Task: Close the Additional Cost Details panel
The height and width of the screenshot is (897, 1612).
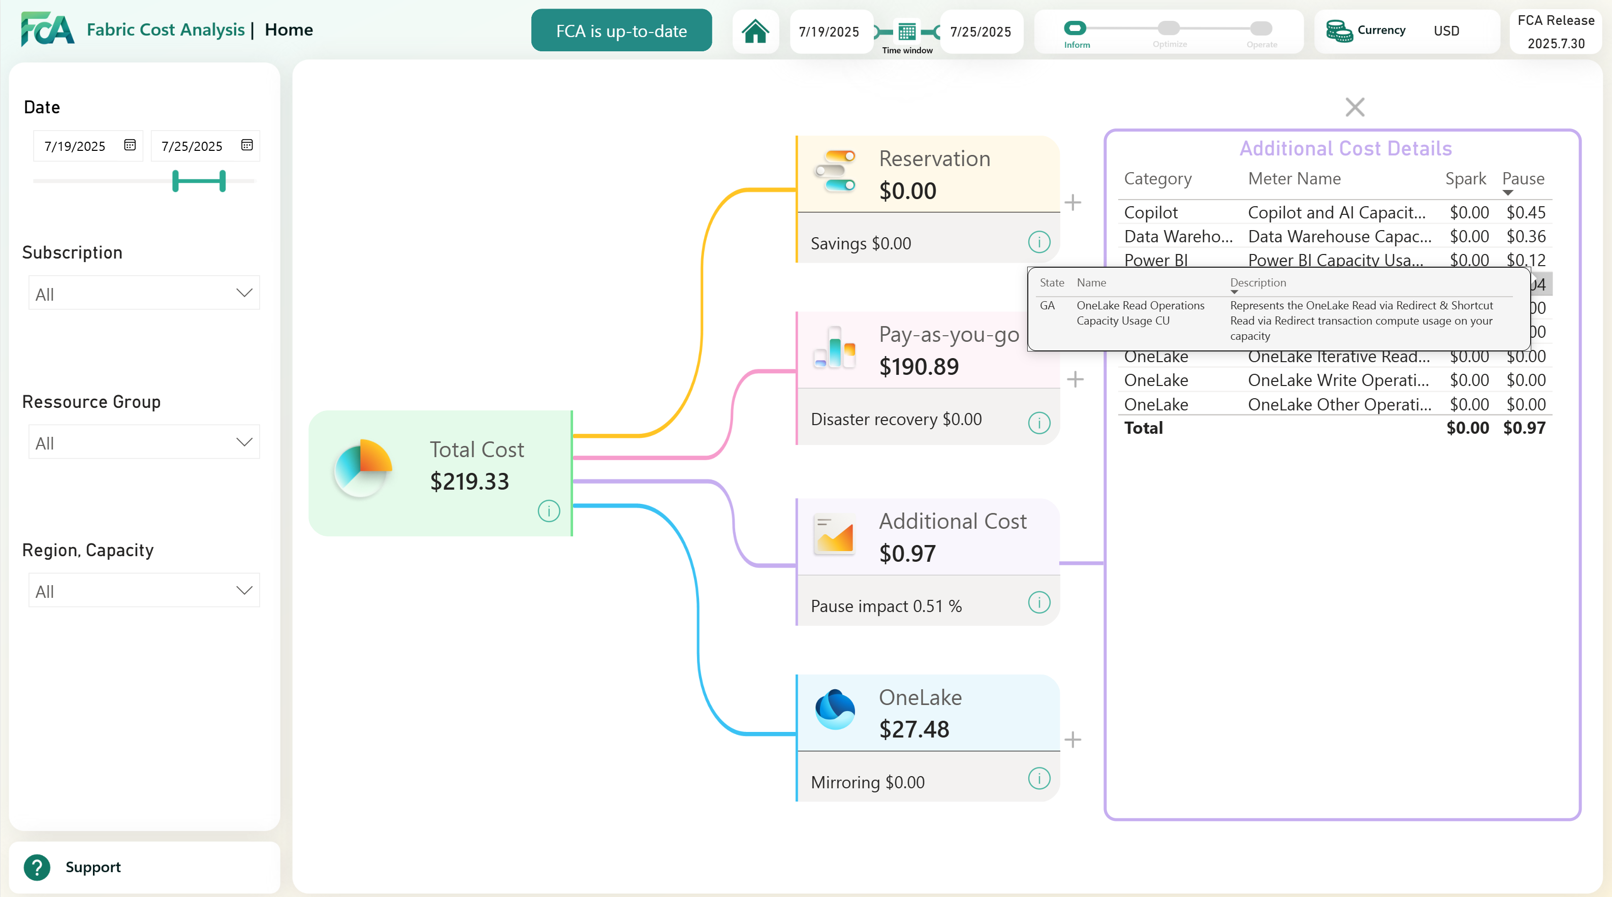Action: point(1355,107)
